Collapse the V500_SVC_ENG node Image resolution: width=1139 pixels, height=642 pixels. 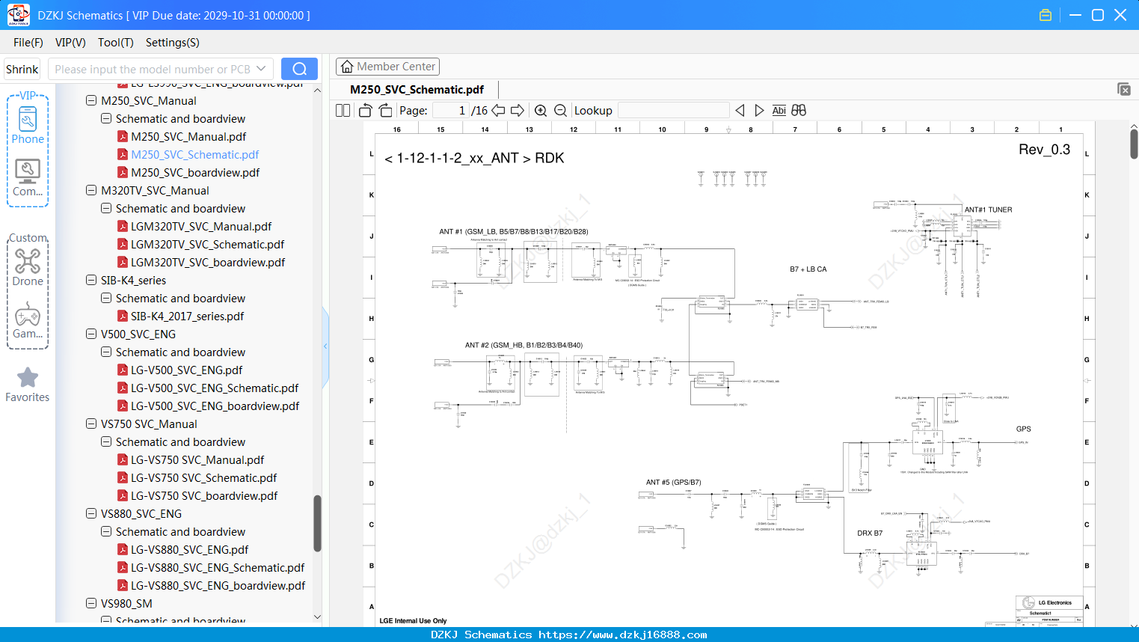coord(91,334)
